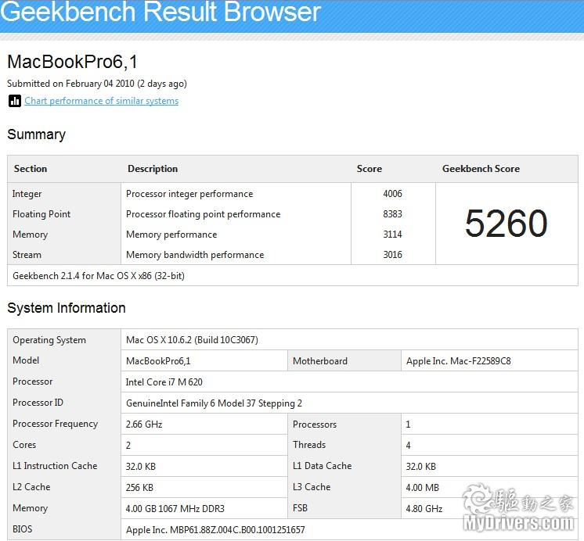Click the stream score 3016

[x=392, y=255]
